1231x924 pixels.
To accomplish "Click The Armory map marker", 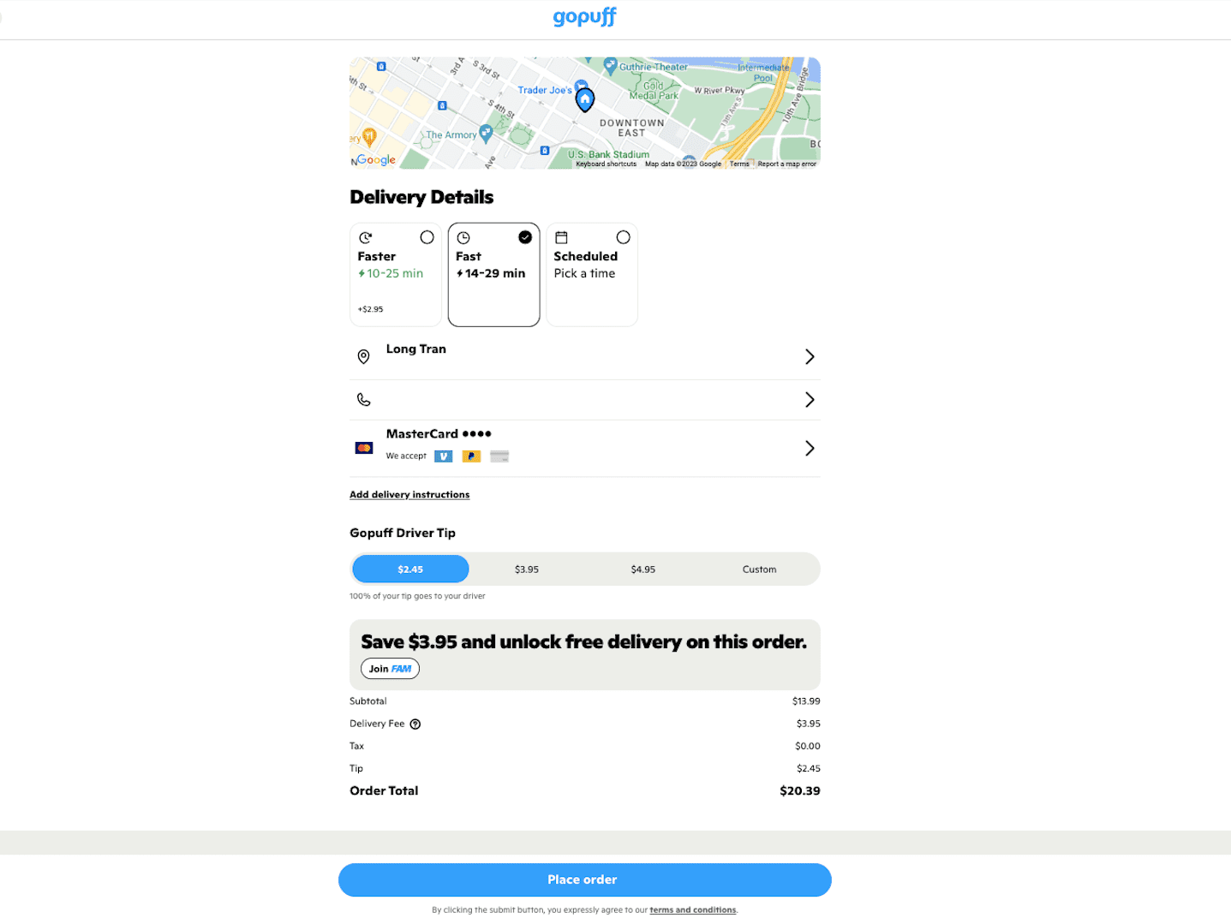I will tap(486, 132).
